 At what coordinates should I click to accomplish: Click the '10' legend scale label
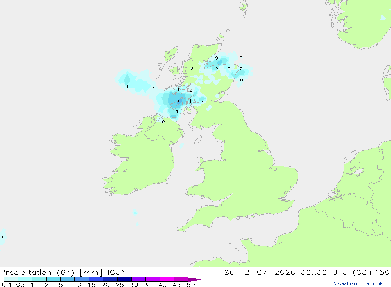[77, 285]
